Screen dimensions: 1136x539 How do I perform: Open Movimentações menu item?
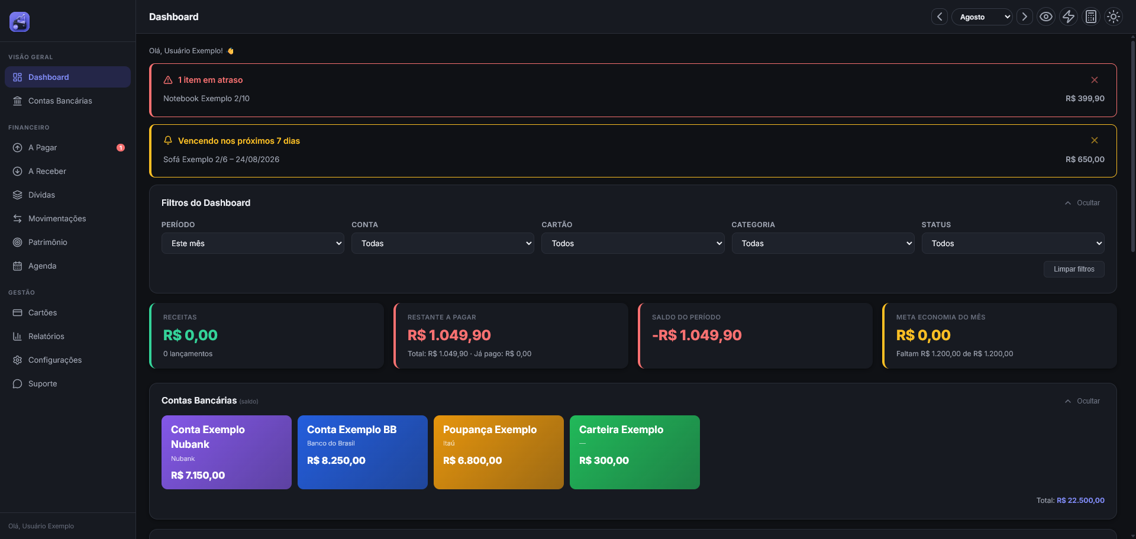point(67,218)
